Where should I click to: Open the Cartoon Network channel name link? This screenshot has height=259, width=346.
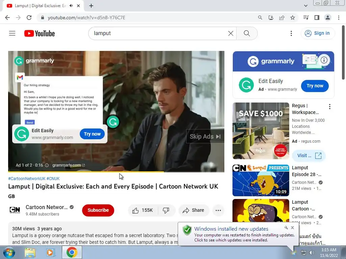(47, 207)
